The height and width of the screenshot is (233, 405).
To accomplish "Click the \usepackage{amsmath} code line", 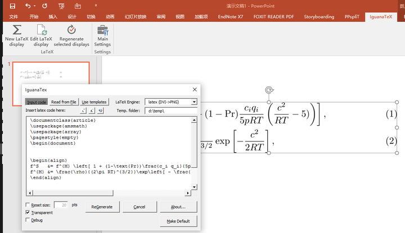I will coord(58,126).
